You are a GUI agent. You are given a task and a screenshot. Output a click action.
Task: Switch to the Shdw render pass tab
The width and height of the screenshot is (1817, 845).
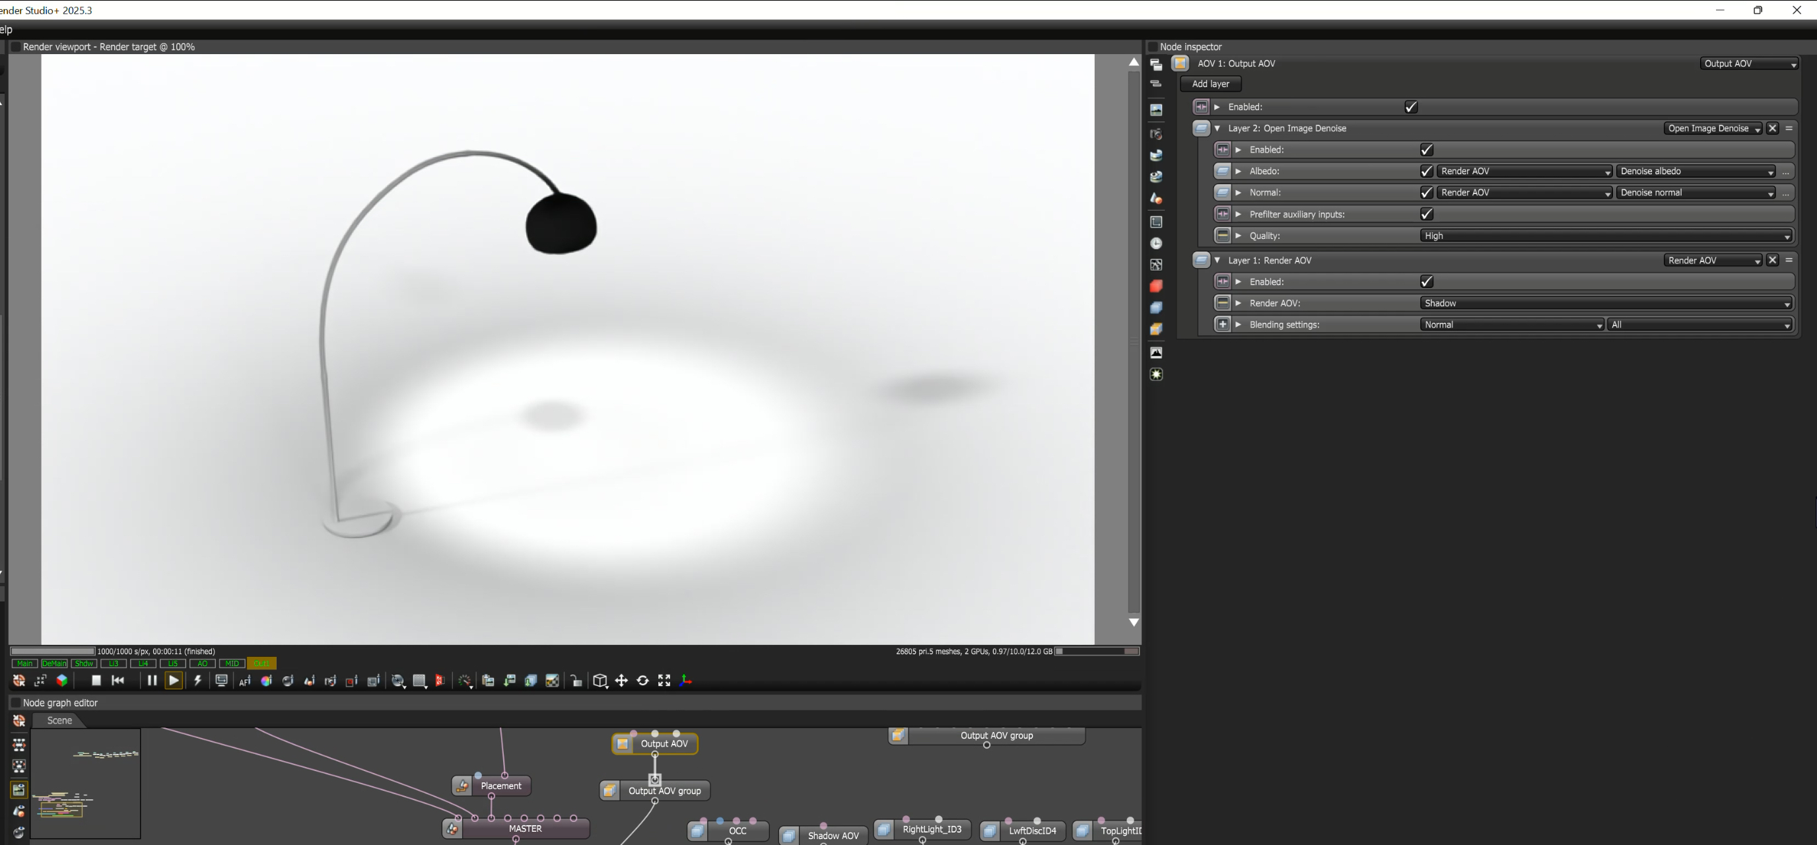tap(84, 663)
